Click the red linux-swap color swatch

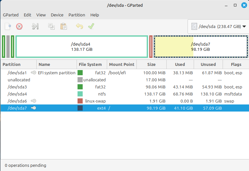(80, 101)
